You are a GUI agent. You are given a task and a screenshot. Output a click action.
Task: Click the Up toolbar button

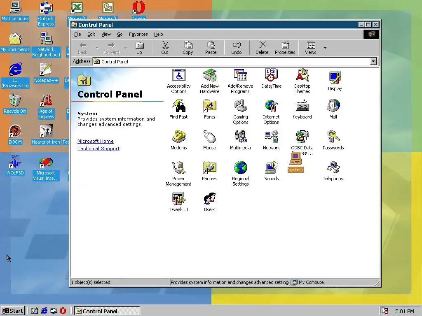(139, 48)
